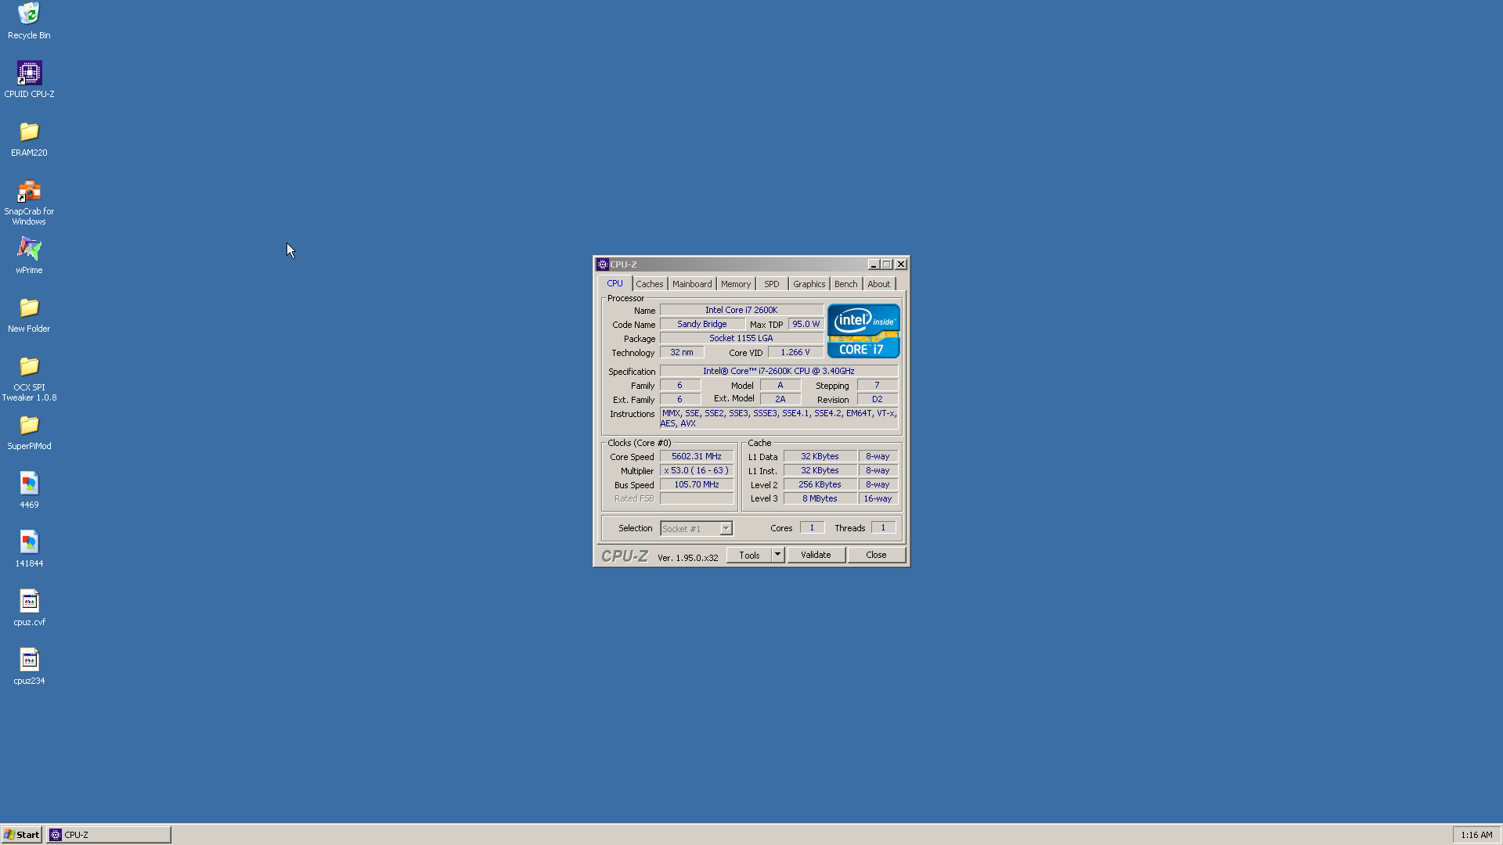1503x845 pixels.
Task: Click the L1 Data 32 KBytes value
Action: [820, 457]
